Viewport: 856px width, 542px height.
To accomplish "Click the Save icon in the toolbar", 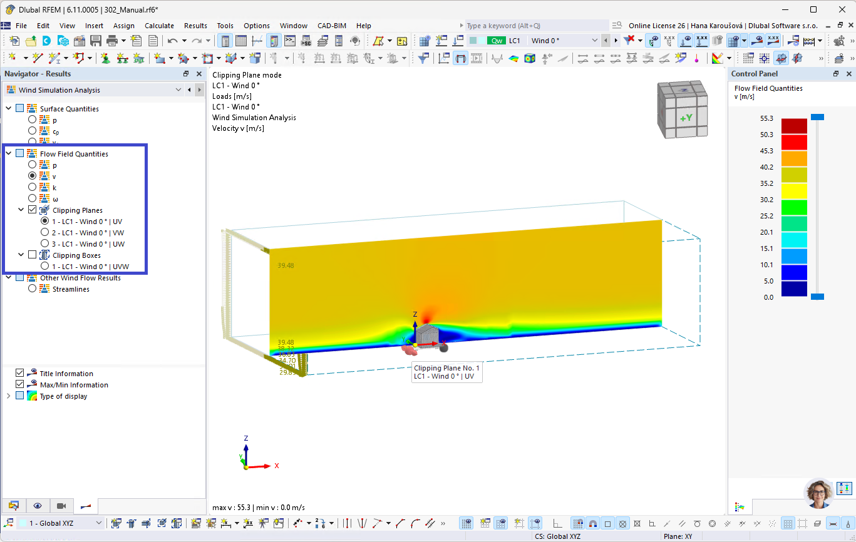I will [x=95, y=39].
